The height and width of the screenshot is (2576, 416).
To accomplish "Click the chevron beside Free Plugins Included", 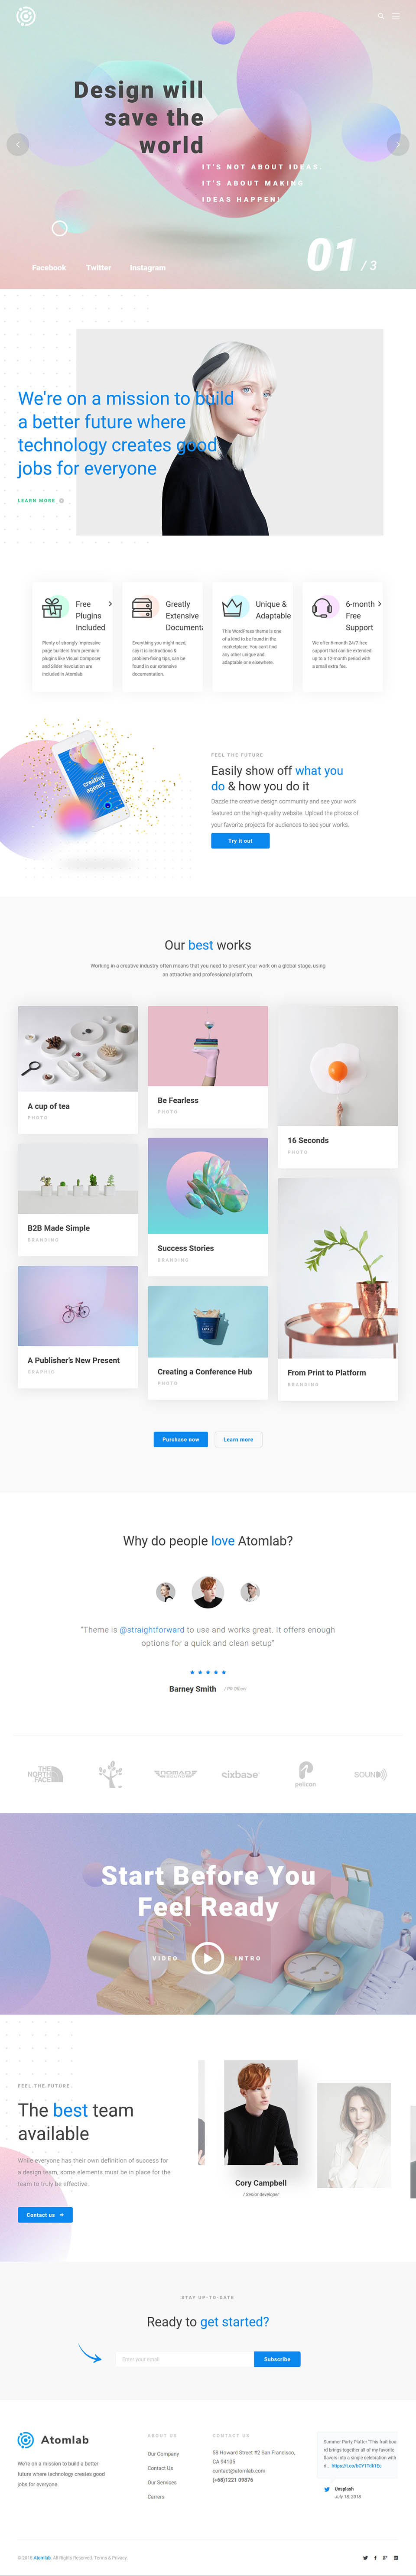I will coord(110,604).
